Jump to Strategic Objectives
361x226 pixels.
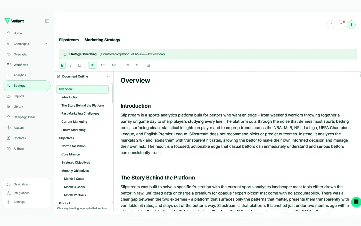click(76, 163)
